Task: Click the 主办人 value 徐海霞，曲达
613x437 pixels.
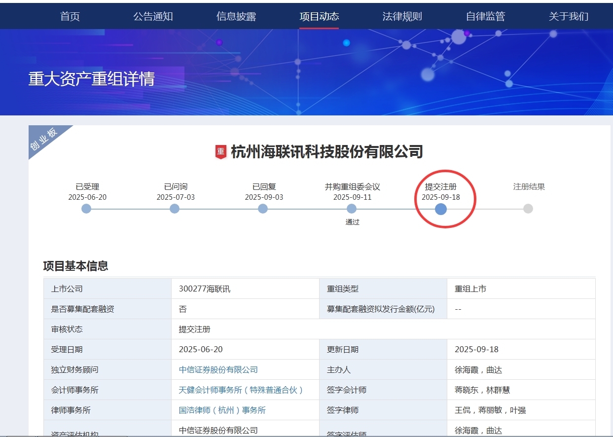Action: [x=478, y=369]
